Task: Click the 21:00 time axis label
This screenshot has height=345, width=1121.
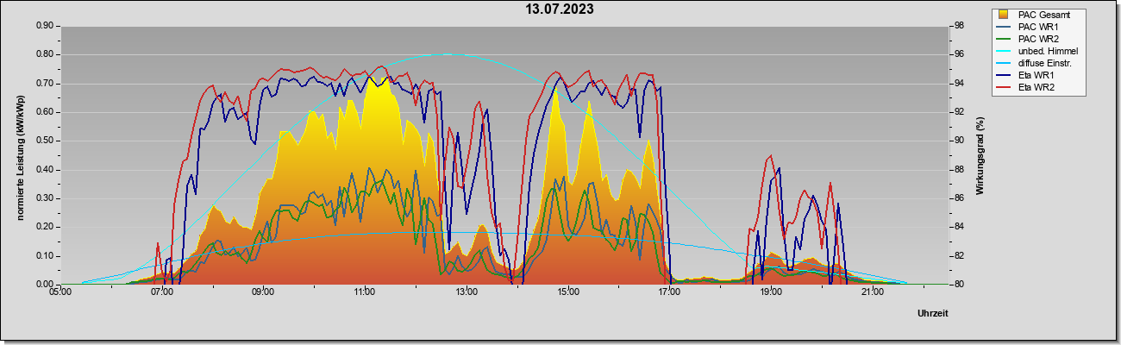Action: point(873,293)
